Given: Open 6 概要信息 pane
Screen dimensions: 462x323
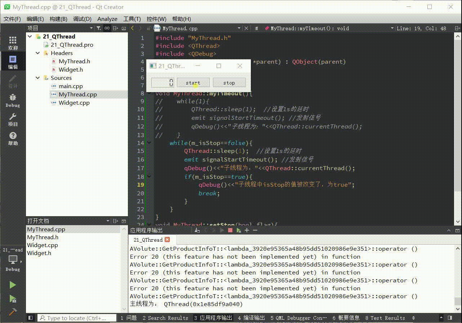Looking at the screenshot, I should point(346,318).
